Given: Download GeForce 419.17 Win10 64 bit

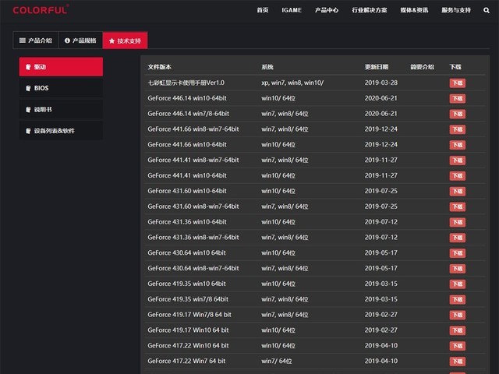Looking at the screenshot, I should (x=458, y=330).
